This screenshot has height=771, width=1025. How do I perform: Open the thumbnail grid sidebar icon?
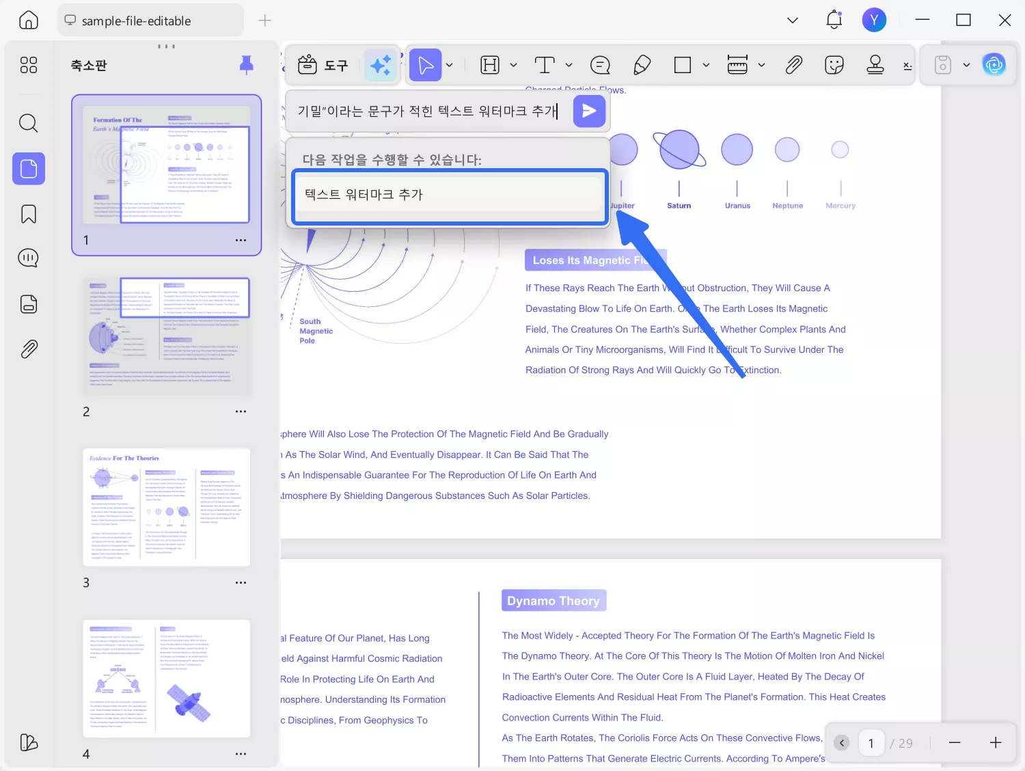tap(29, 65)
